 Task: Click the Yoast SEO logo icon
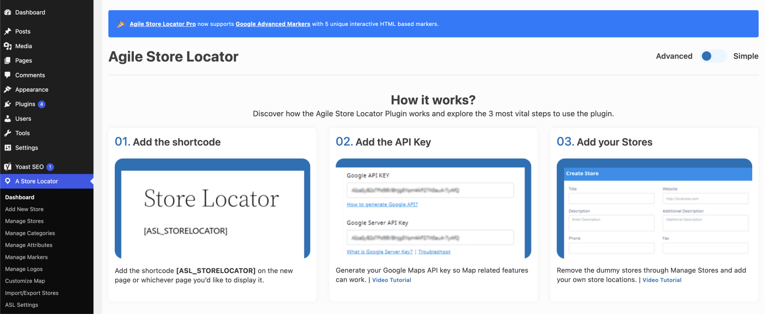pos(8,167)
